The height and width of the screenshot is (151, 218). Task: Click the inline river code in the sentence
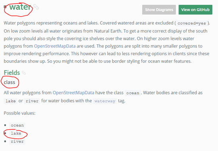click(x=32, y=101)
